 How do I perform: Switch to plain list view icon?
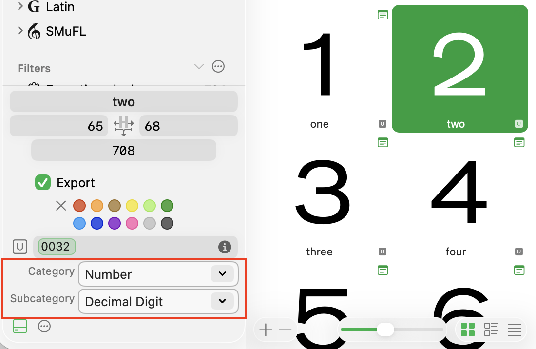coord(515,330)
